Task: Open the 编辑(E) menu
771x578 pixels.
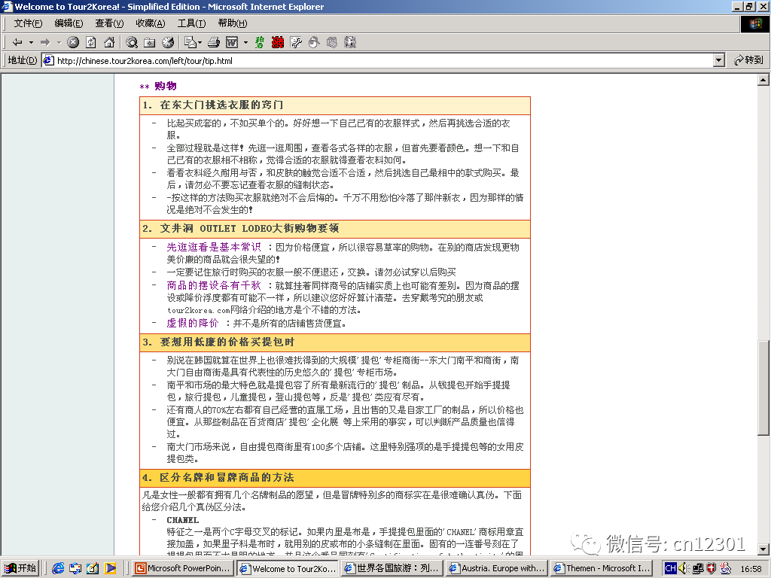Action: (x=69, y=23)
